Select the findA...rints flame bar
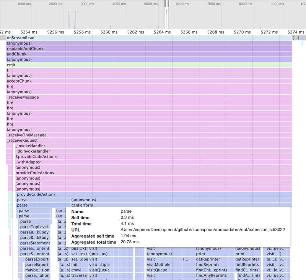Image resolution: width=306 pixels, height=280 pixels. [x=249, y=275]
